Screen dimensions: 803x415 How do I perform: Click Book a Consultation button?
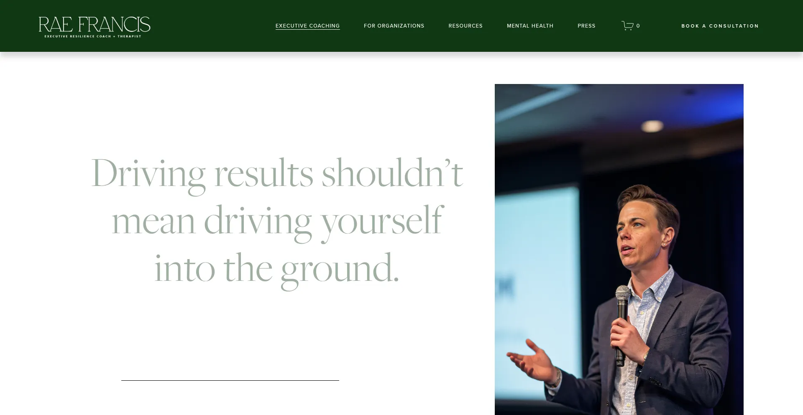click(x=720, y=26)
